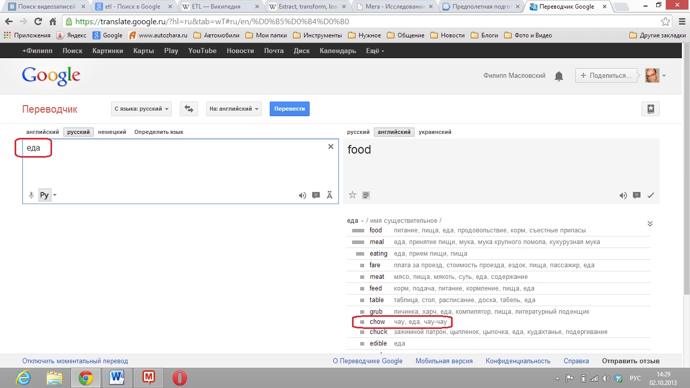The height and width of the screenshot is (388, 690).
Task: Click the volume tray icon
Action: click(606, 378)
